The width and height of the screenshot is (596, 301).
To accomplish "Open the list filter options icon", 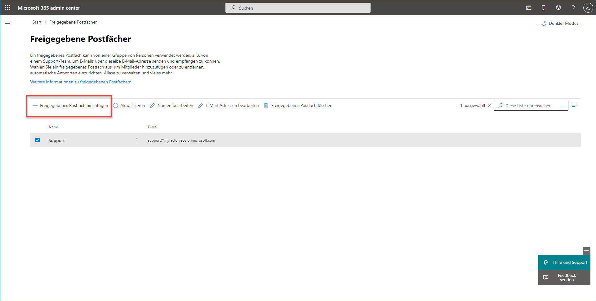I will pos(575,105).
